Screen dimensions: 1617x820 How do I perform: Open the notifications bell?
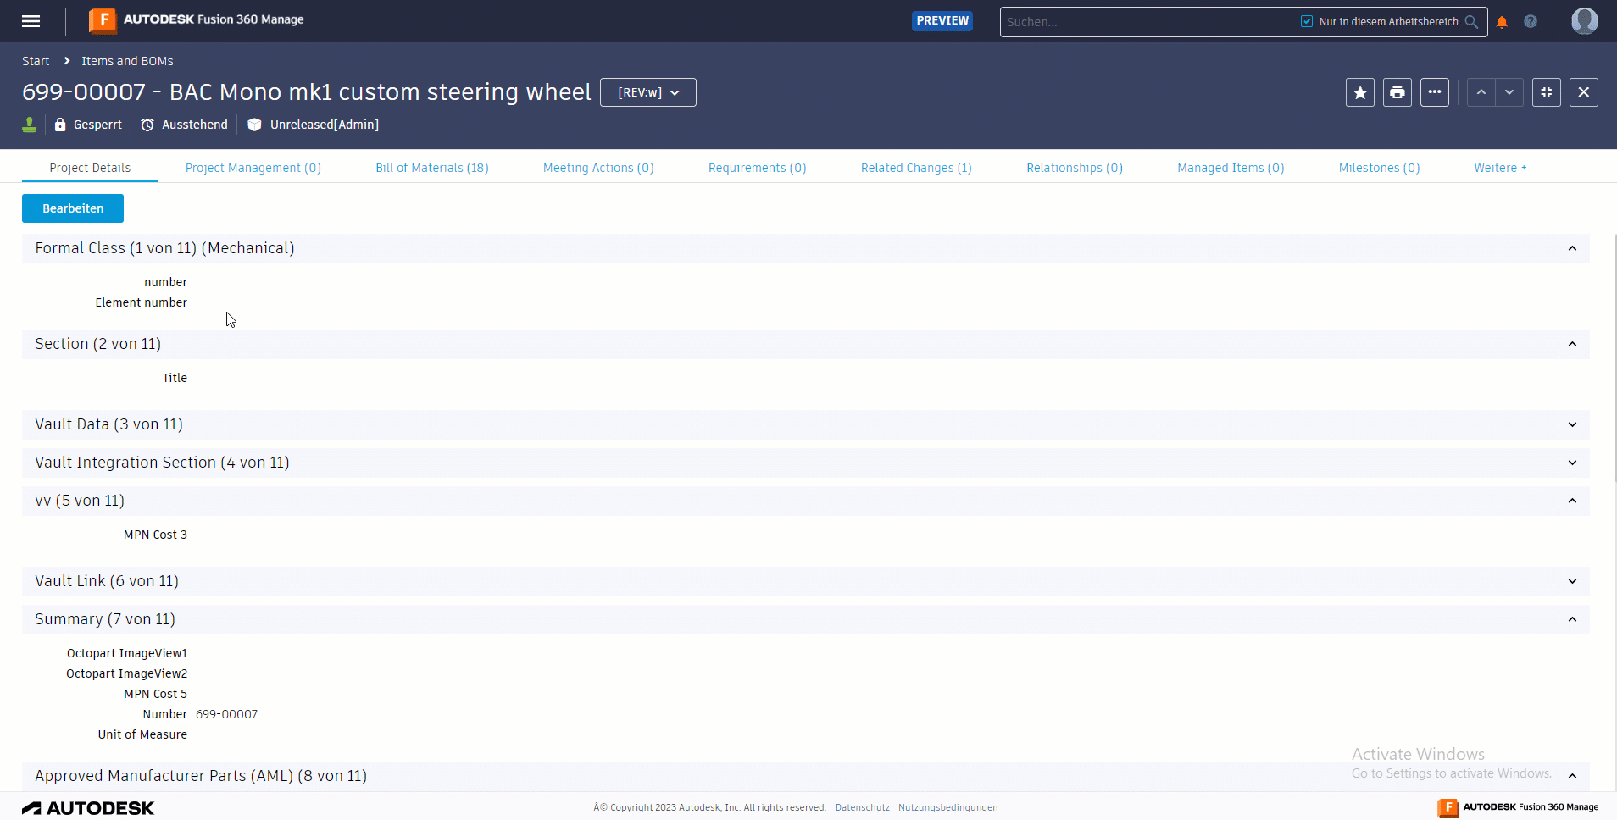click(1502, 22)
